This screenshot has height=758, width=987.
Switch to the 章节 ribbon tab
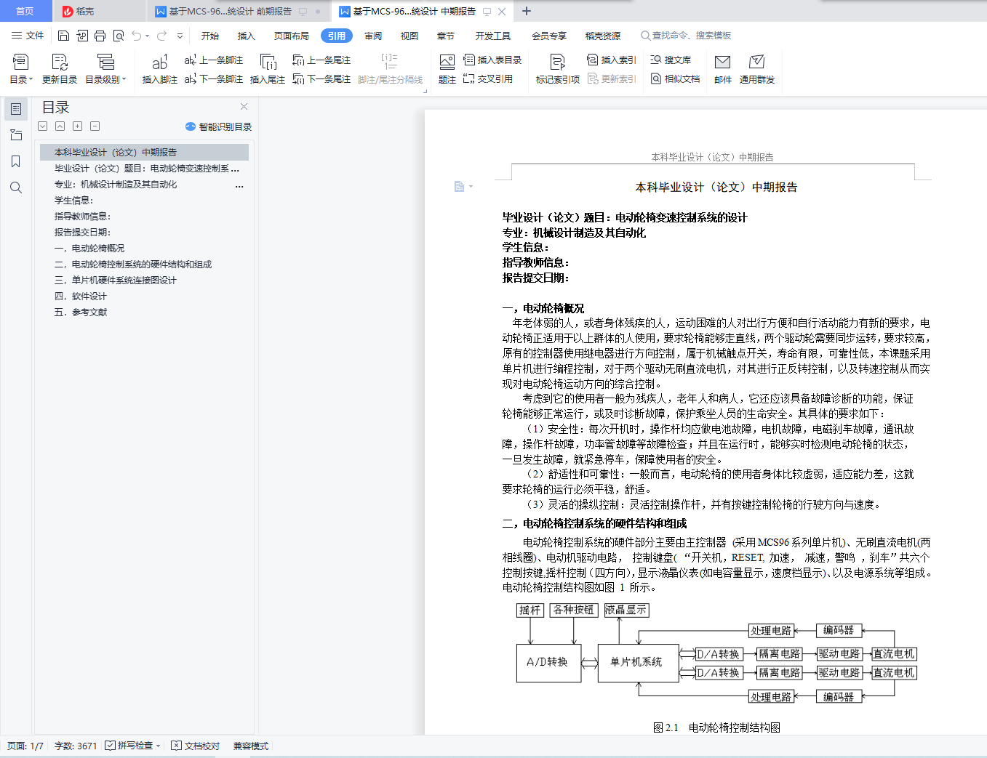click(446, 36)
